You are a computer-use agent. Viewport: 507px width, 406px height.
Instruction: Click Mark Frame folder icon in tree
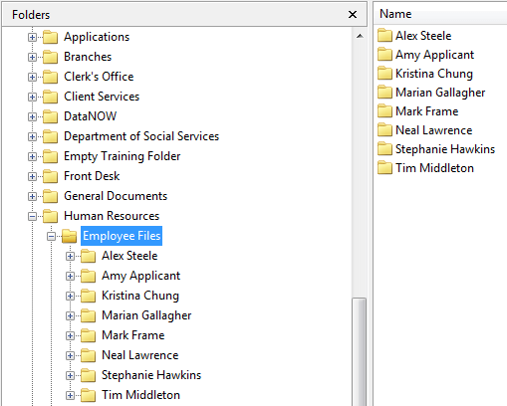(x=89, y=335)
